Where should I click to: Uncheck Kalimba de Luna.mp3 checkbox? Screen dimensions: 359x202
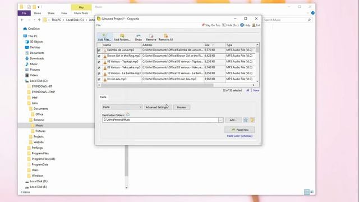(99, 50)
